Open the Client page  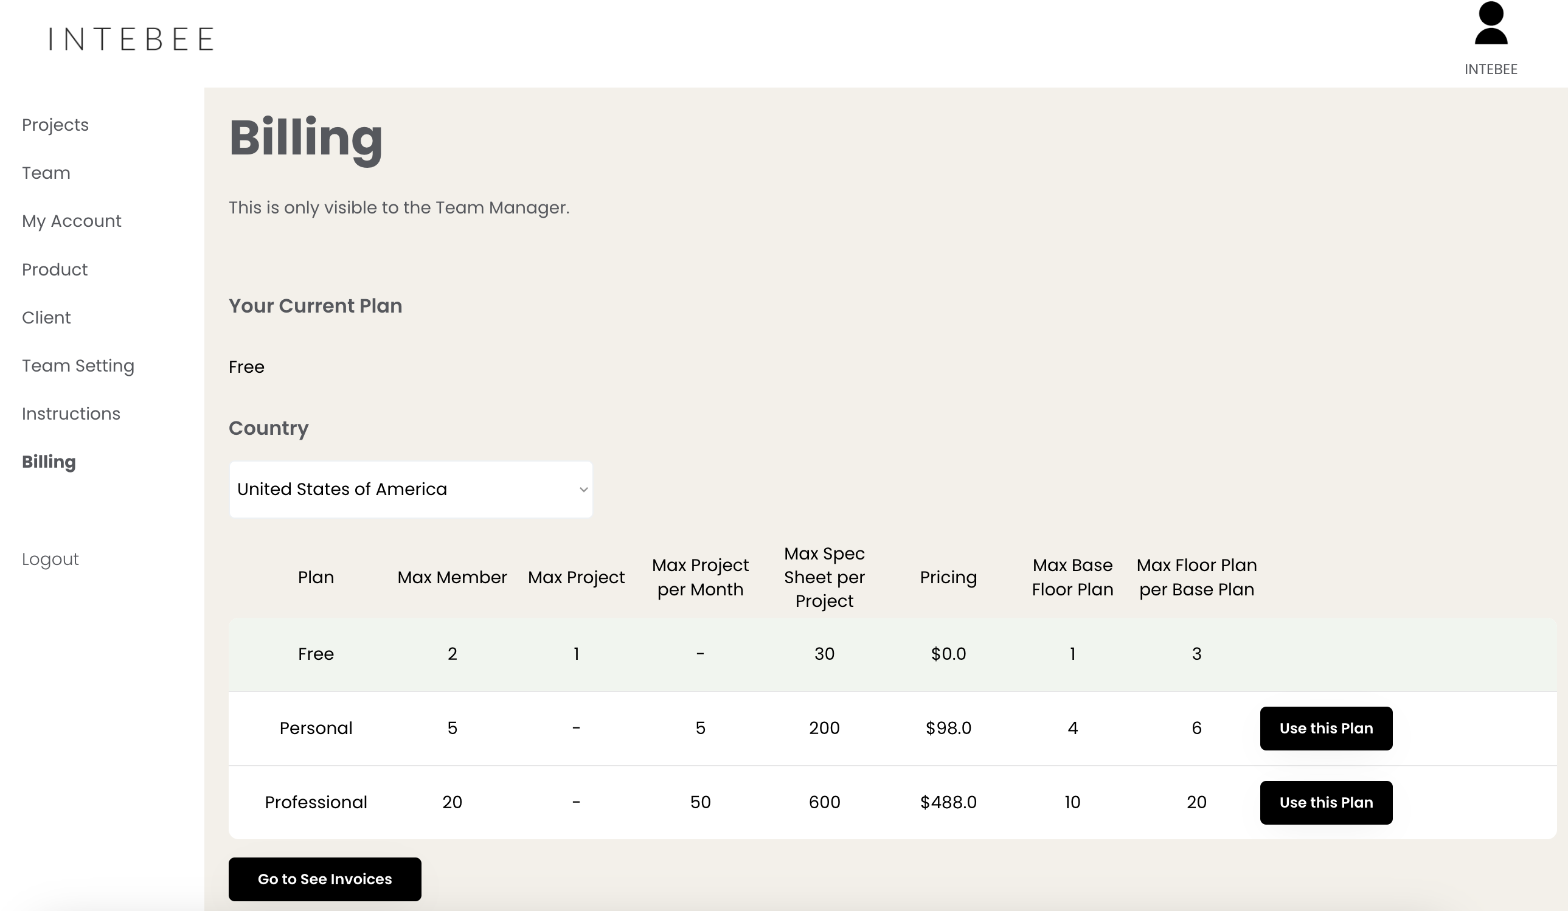(x=46, y=317)
